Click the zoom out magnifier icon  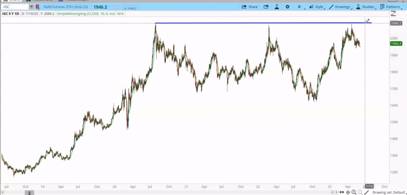[360, 192]
